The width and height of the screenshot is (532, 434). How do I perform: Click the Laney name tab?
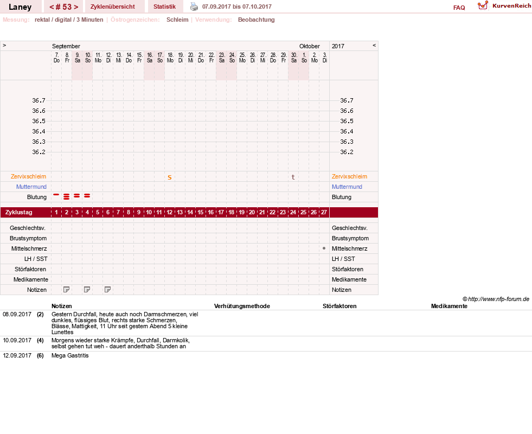(x=20, y=7)
